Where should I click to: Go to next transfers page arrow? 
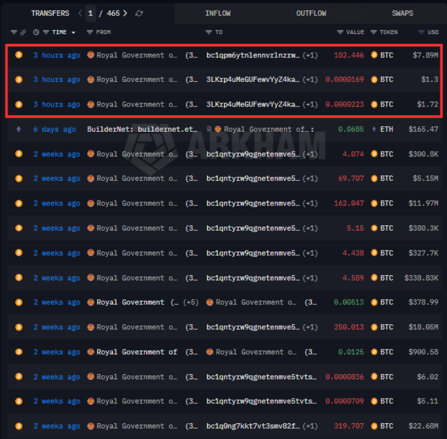tap(124, 13)
